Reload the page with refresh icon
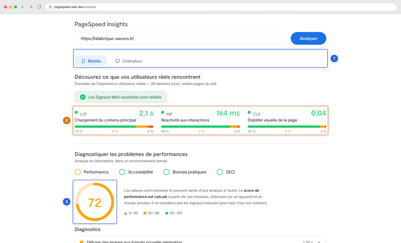 (39, 7)
